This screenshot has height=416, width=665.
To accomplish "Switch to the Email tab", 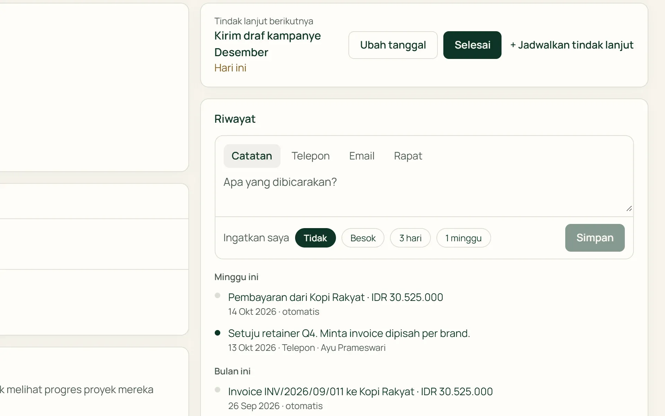I will tap(362, 156).
